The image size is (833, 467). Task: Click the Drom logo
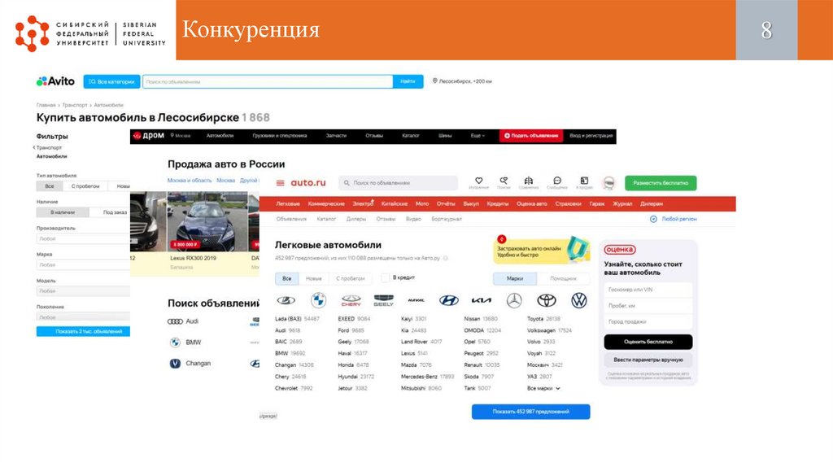(149, 136)
